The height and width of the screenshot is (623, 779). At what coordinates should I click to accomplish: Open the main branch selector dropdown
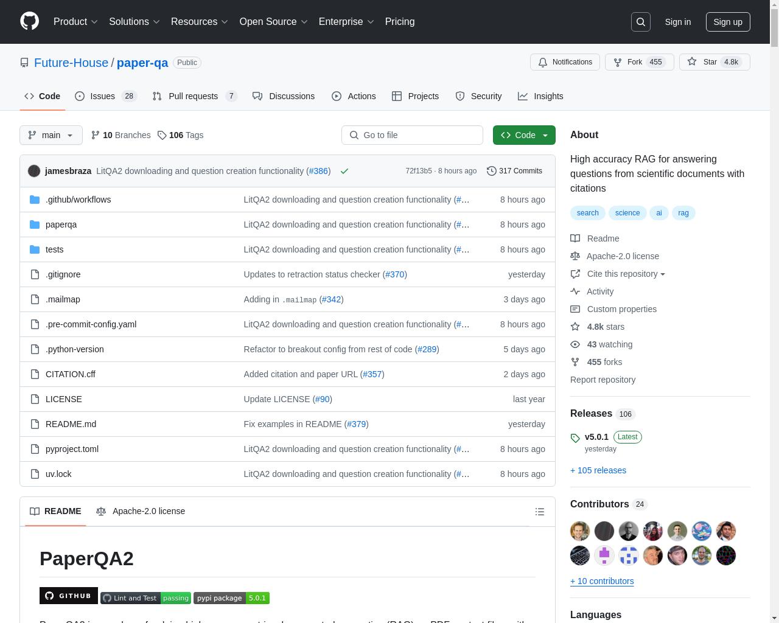point(51,135)
